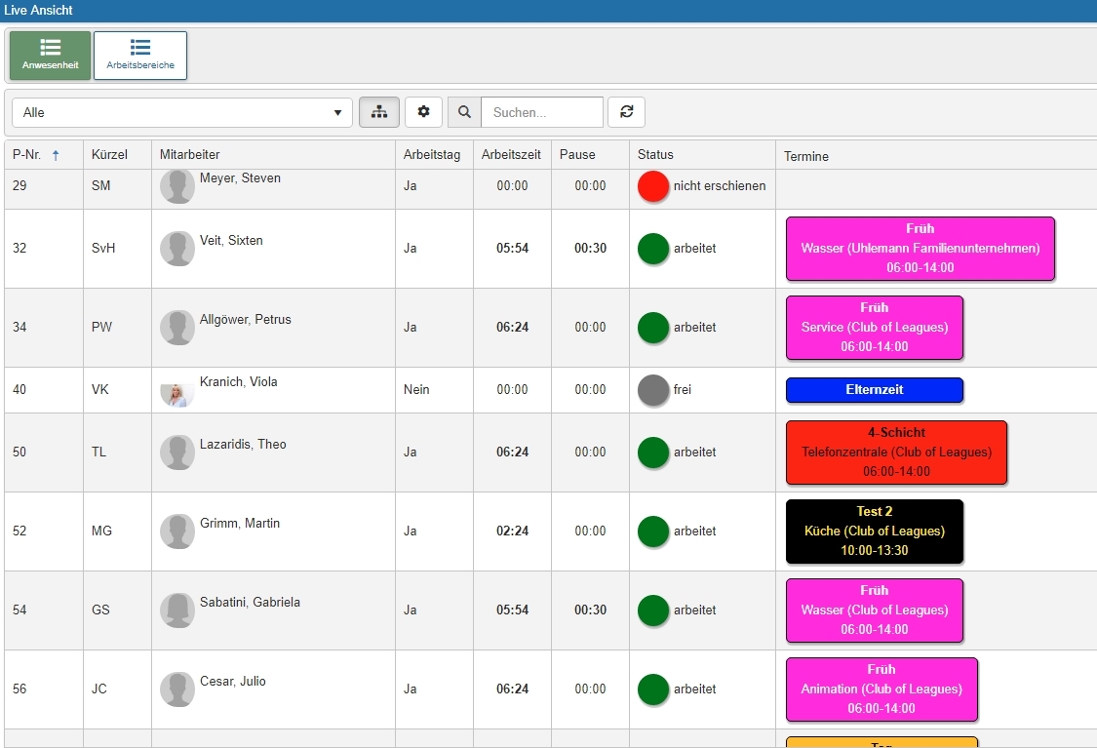Click the Arbeitstag cell Nein

coord(416,390)
